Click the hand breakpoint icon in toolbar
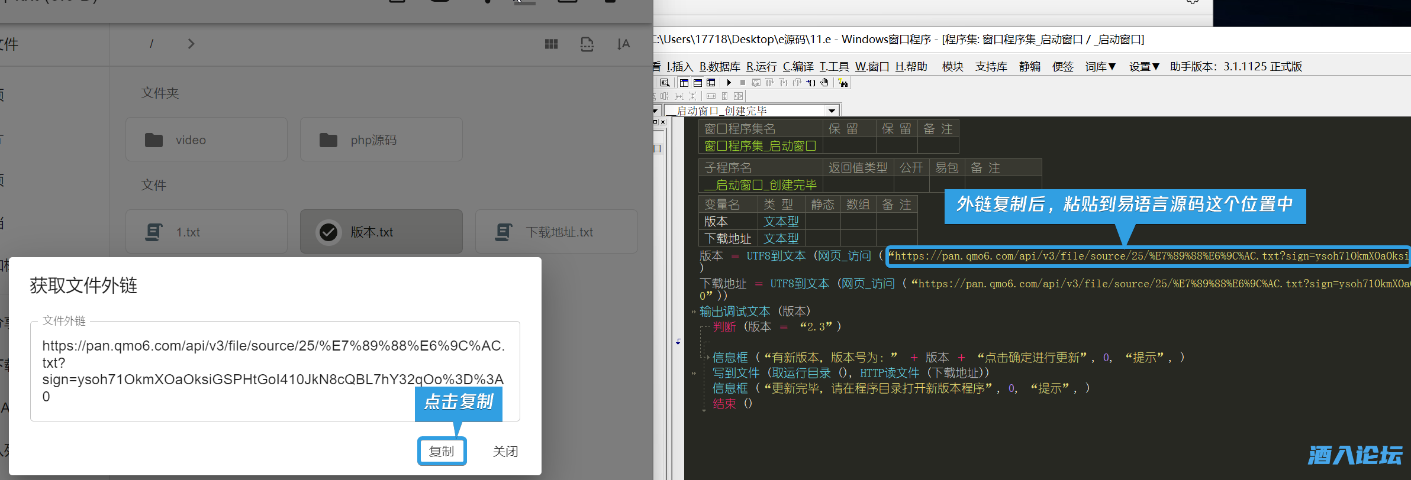Image resolution: width=1411 pixels, height=480 pixels. 824,83
